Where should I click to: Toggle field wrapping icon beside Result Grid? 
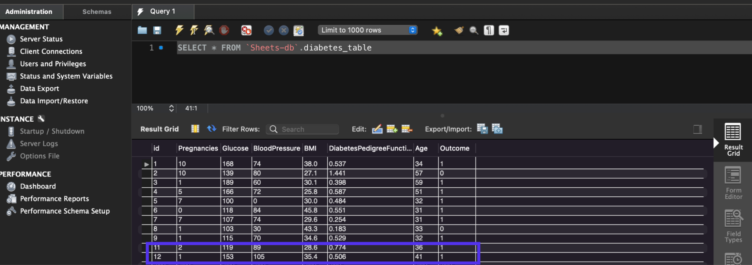click(x=195, y=129)
